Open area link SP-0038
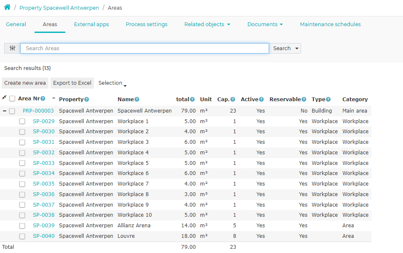This screenshot has width=403, height=253. coord(44,215)
